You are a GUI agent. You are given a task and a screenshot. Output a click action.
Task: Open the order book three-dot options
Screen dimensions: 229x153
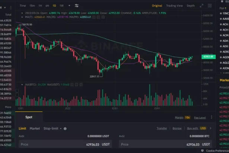coord(11,7)
